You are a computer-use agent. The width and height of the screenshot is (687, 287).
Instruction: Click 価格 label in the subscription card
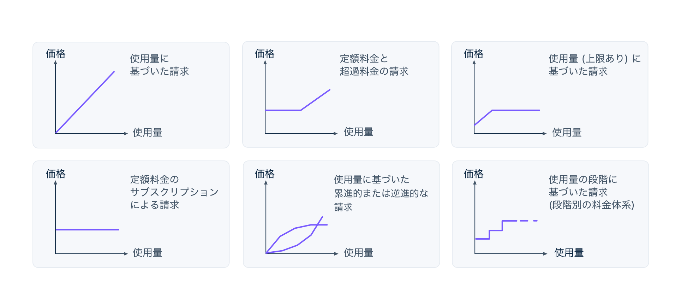56,174
